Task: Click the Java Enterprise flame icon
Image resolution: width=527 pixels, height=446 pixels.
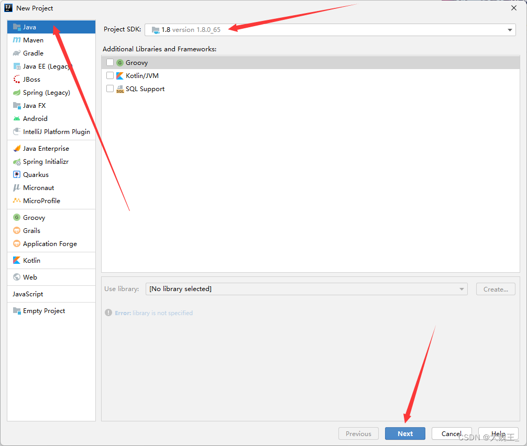Action: click(x=17, y=149)
